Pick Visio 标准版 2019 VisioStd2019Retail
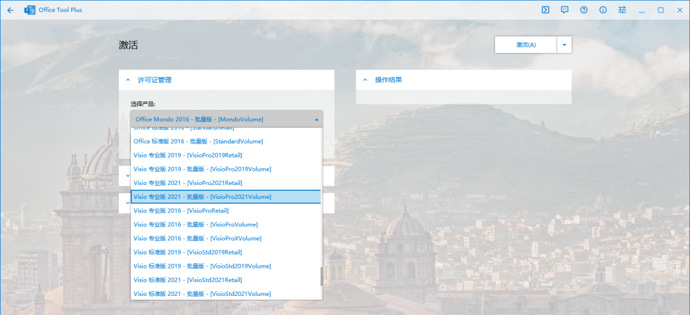Image resolution: width=690 pixels, height=315 pixels. 226,252
